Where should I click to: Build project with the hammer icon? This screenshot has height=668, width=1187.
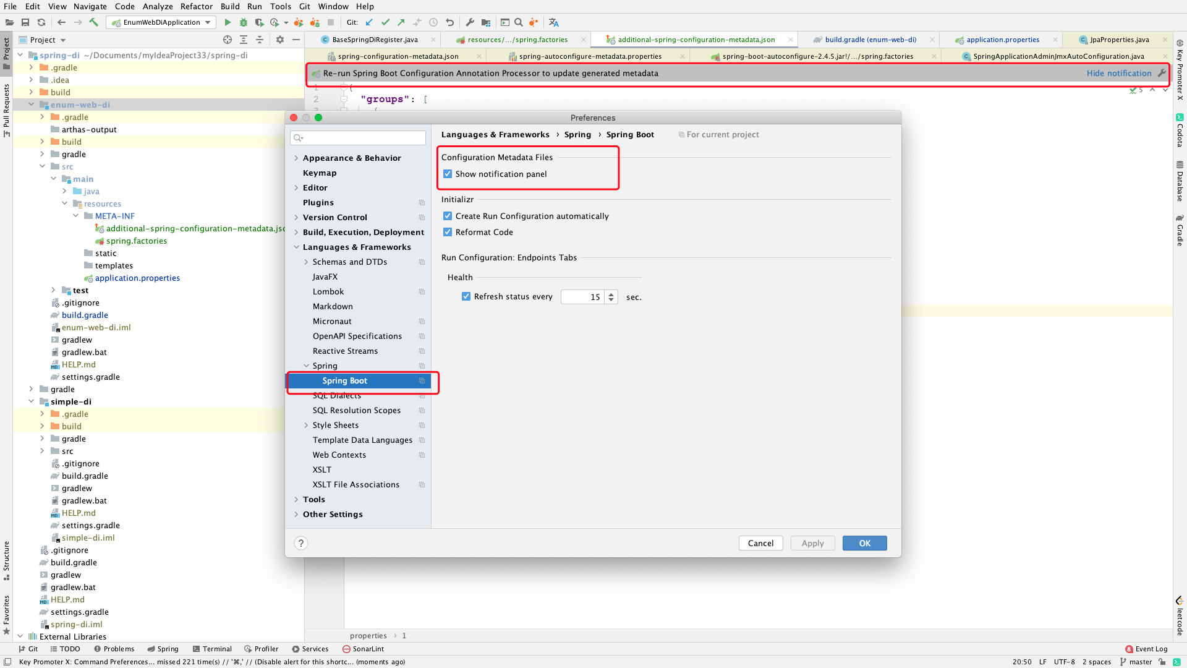94,22
